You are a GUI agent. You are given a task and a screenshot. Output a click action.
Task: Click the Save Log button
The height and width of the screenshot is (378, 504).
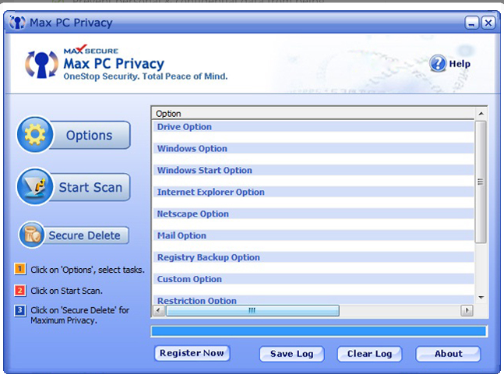(291, 354)
